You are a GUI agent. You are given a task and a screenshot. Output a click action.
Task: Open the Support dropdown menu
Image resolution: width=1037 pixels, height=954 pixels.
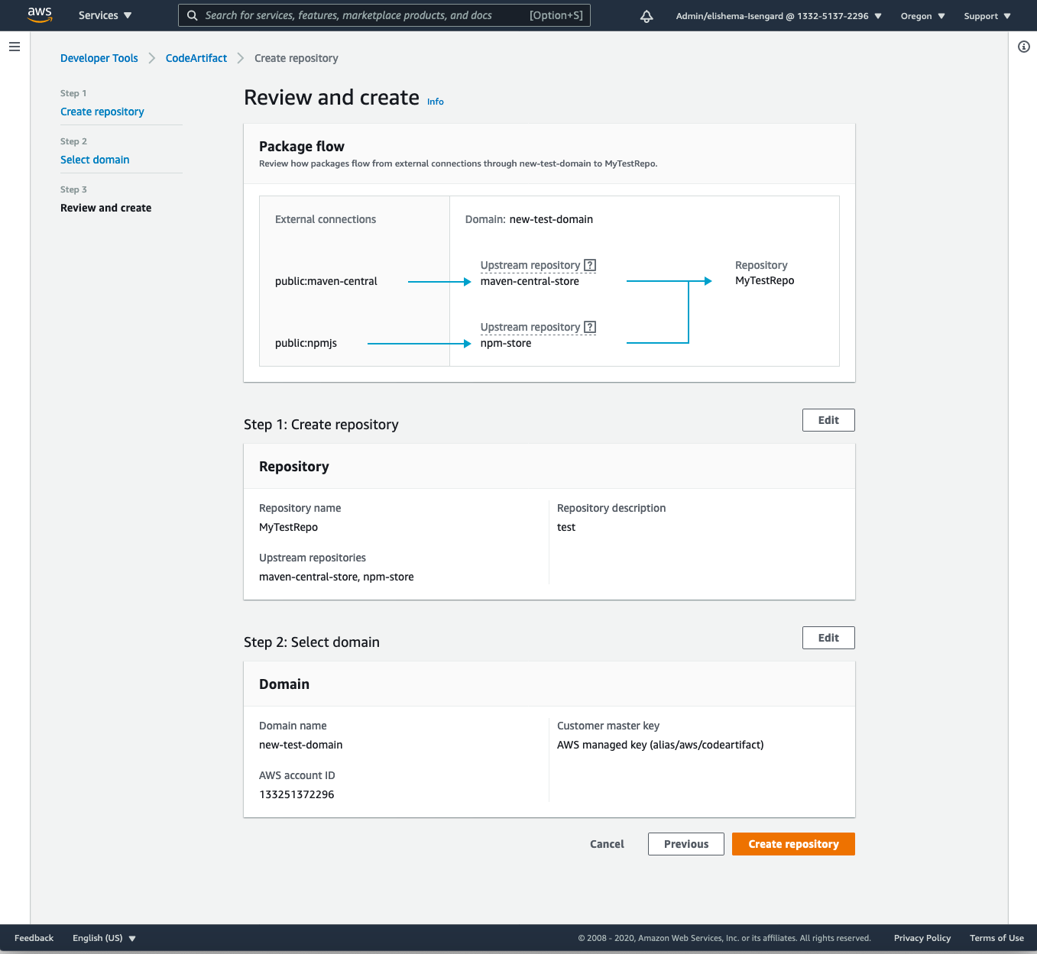(x=987, y=16)
